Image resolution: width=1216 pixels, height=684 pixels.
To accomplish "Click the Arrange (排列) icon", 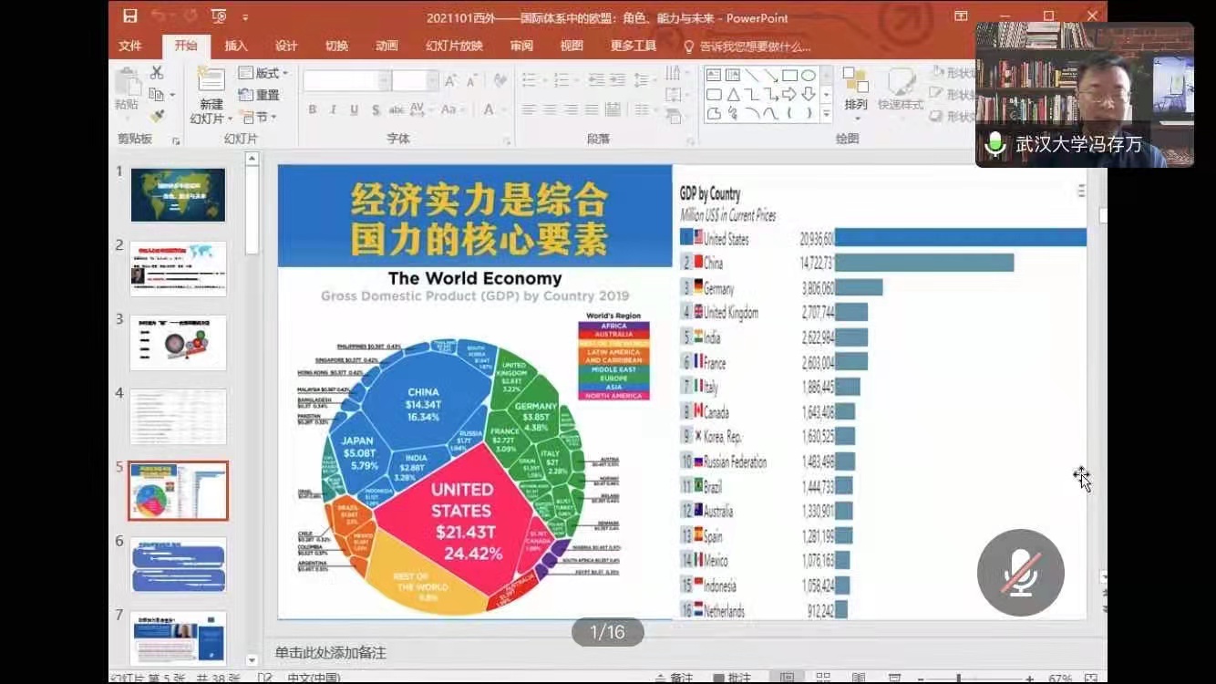I will click(855, 88).
